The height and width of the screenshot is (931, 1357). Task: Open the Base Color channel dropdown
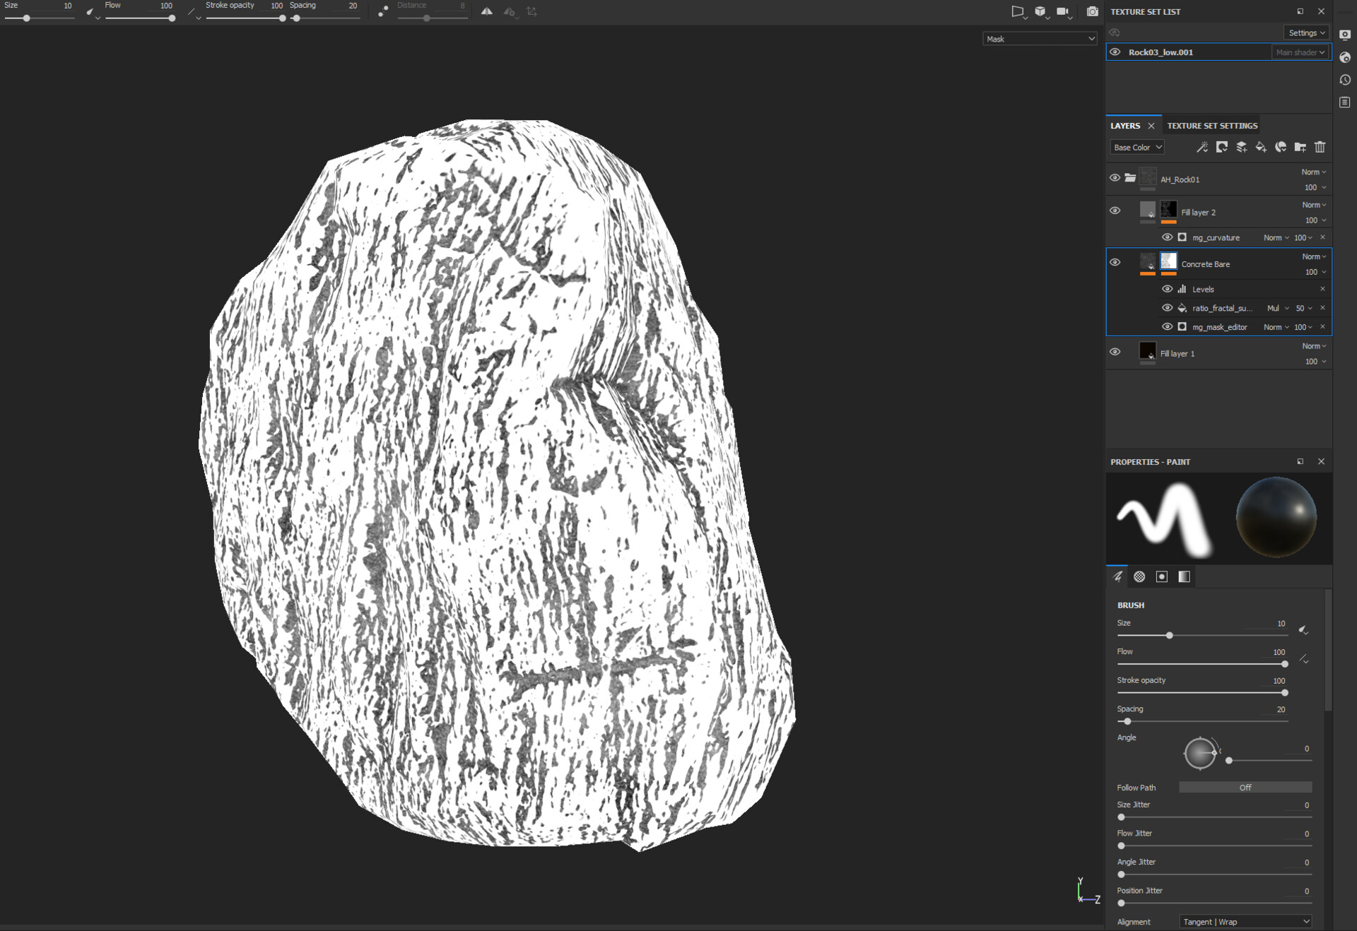pyautogui.click(x=1136, y=147)
